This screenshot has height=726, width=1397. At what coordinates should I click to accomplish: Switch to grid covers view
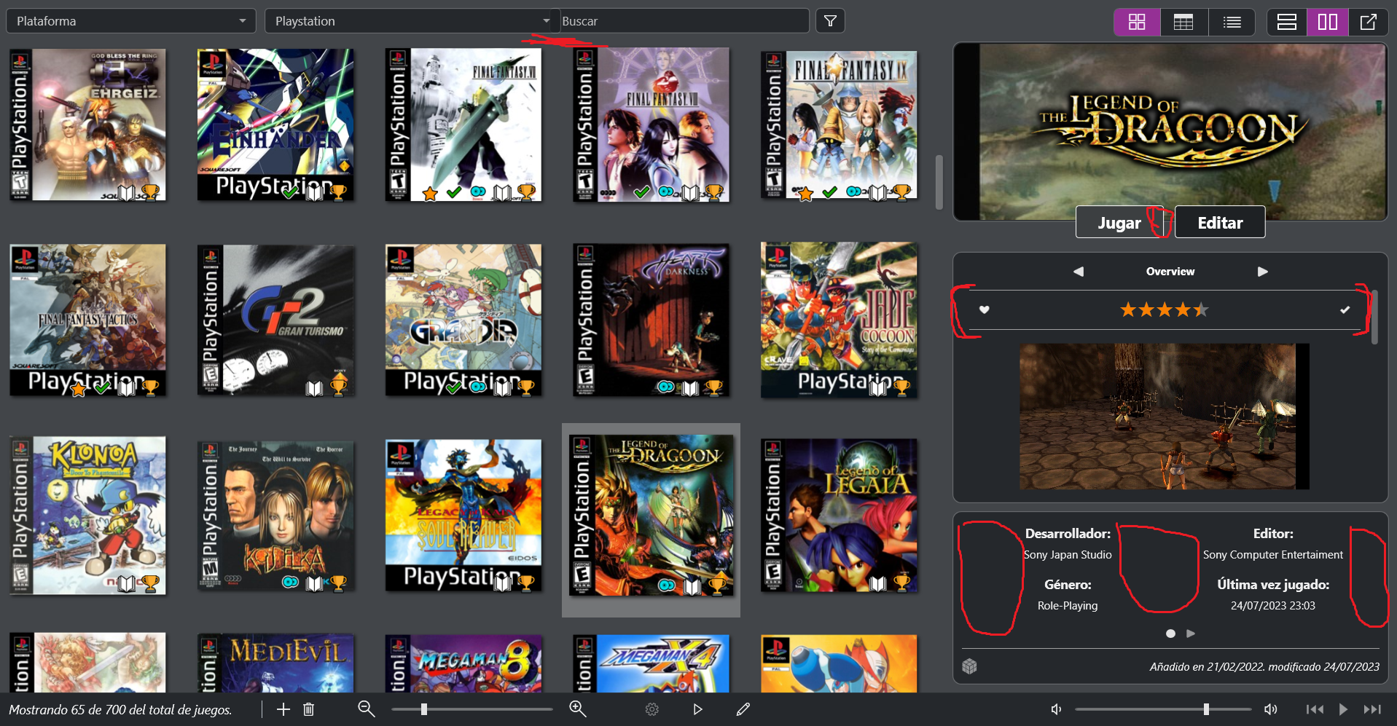(1137, 22)
